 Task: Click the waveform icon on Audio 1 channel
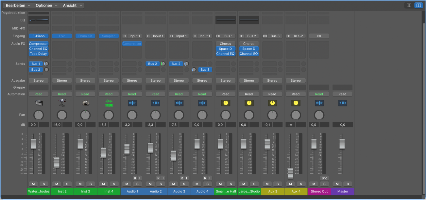[x=132, y=103]
